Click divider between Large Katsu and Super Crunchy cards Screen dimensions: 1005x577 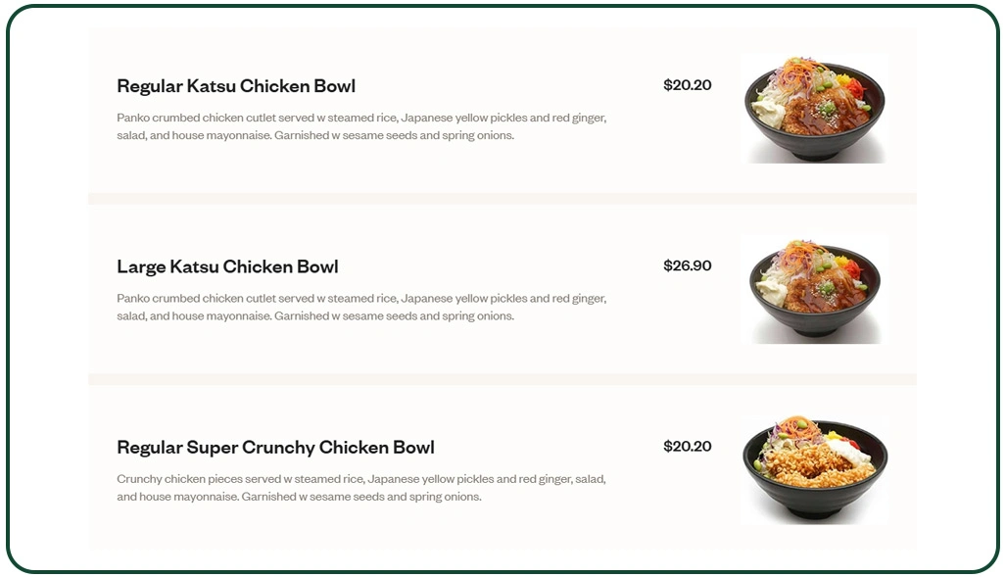[x=502, y=379]
